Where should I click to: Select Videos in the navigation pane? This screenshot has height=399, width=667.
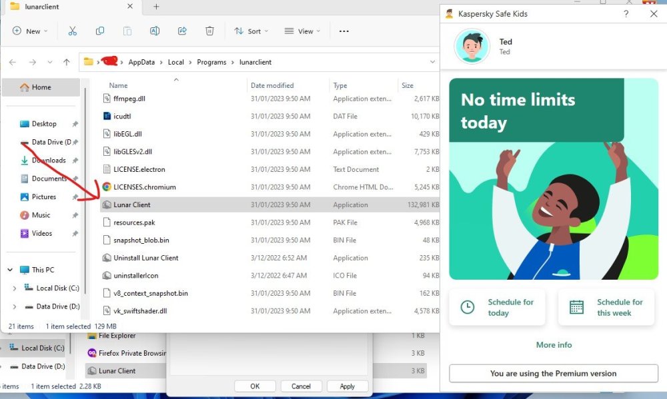click(x=41, y=233)
